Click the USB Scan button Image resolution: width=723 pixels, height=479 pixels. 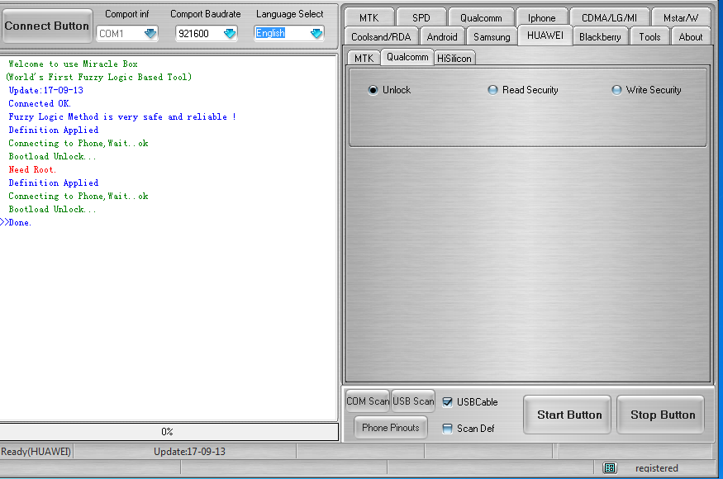click(413, 401)
